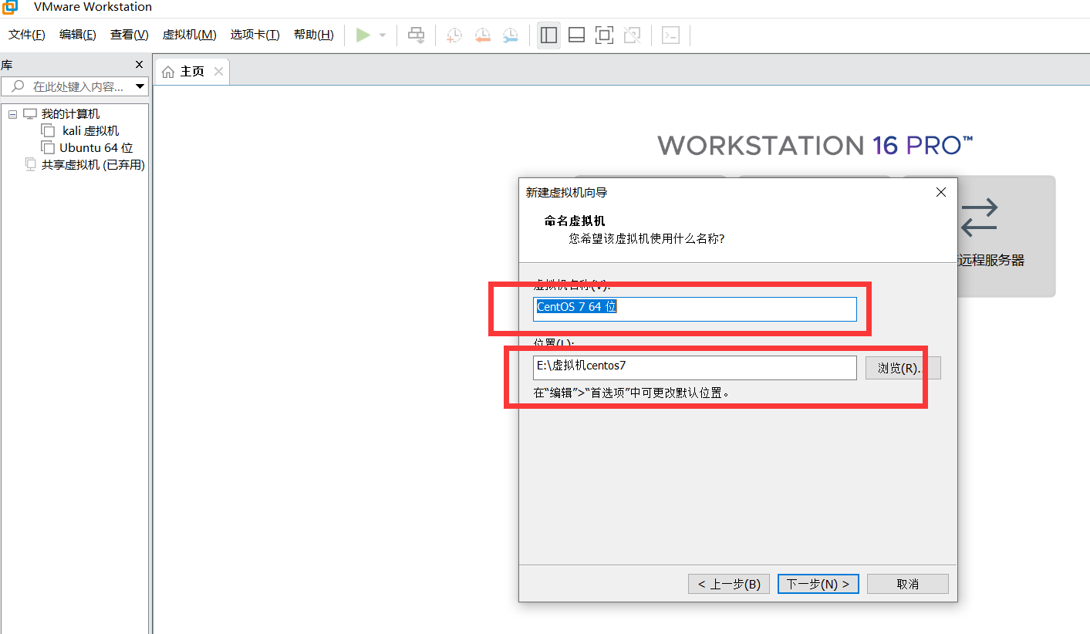Click the virtual machine name field containing CentOS 7 64 位

tap(694, 309)
